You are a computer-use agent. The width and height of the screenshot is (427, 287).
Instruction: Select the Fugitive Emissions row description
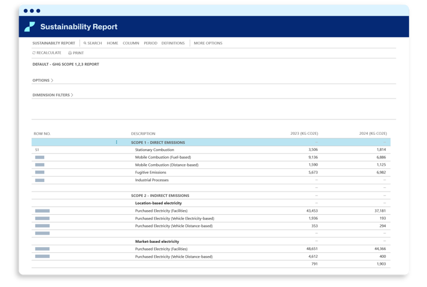coord(151,172)
